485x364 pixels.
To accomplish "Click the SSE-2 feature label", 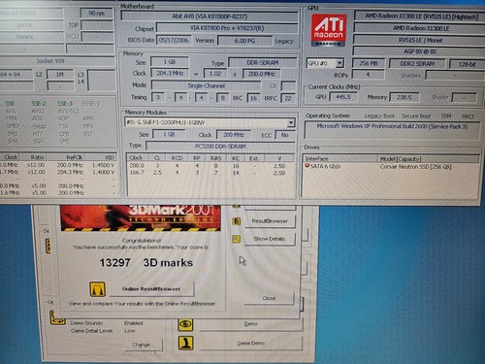I will click(39, 103).
